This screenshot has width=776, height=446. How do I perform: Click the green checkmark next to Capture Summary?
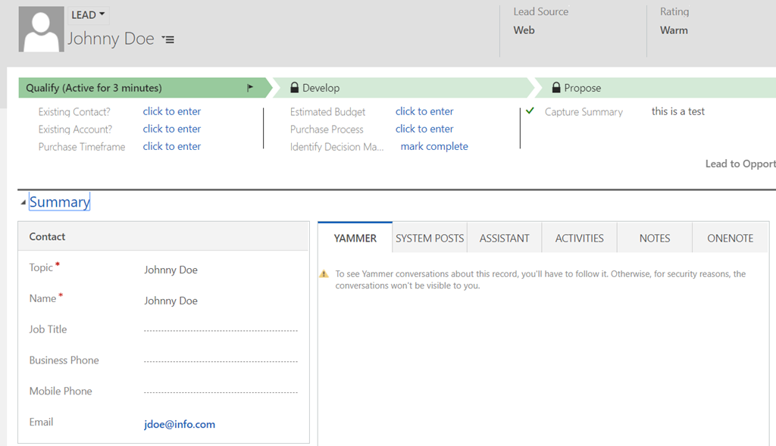coord(530,111)
